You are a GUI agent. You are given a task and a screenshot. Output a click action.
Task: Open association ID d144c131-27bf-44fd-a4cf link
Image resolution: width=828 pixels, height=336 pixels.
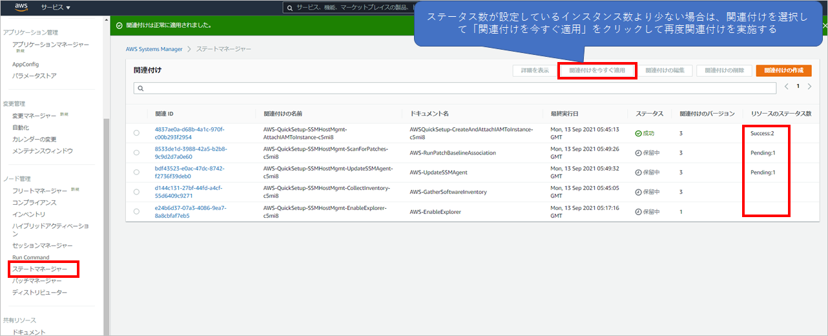188,192
